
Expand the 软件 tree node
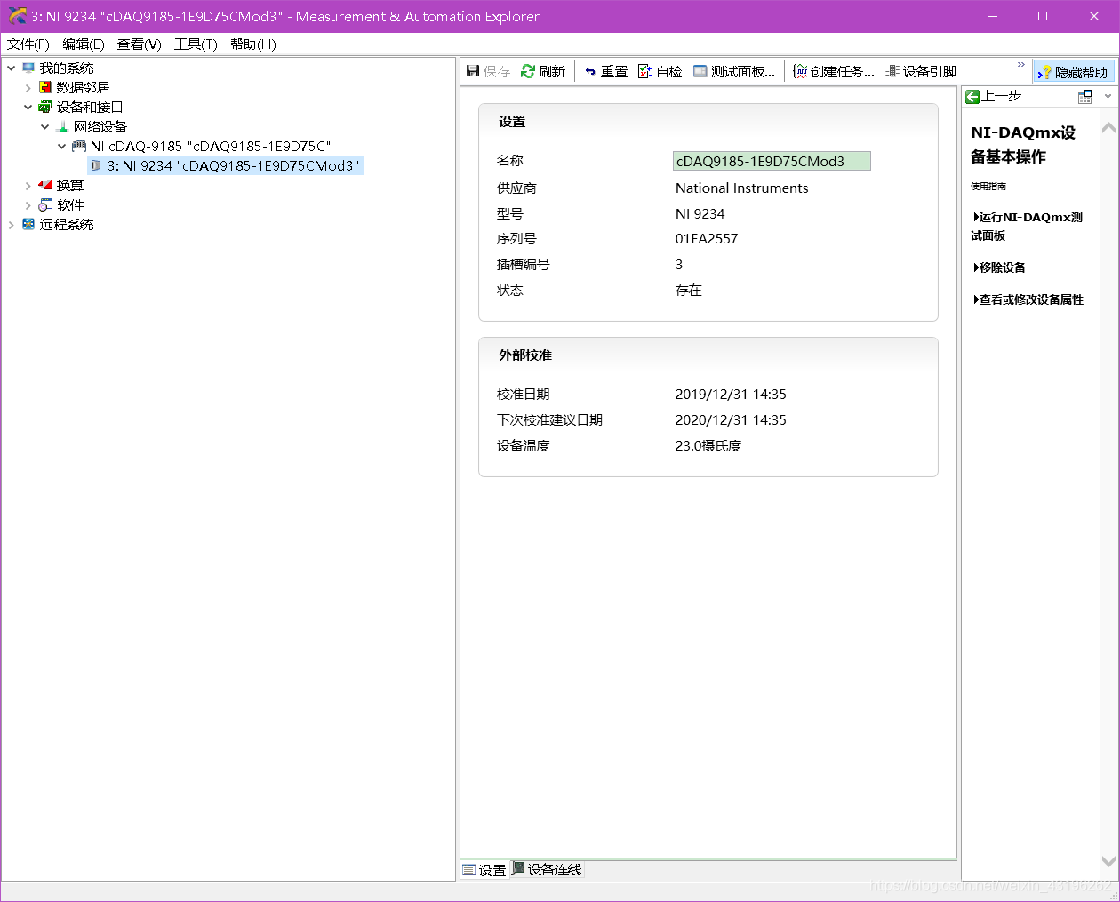28,204
